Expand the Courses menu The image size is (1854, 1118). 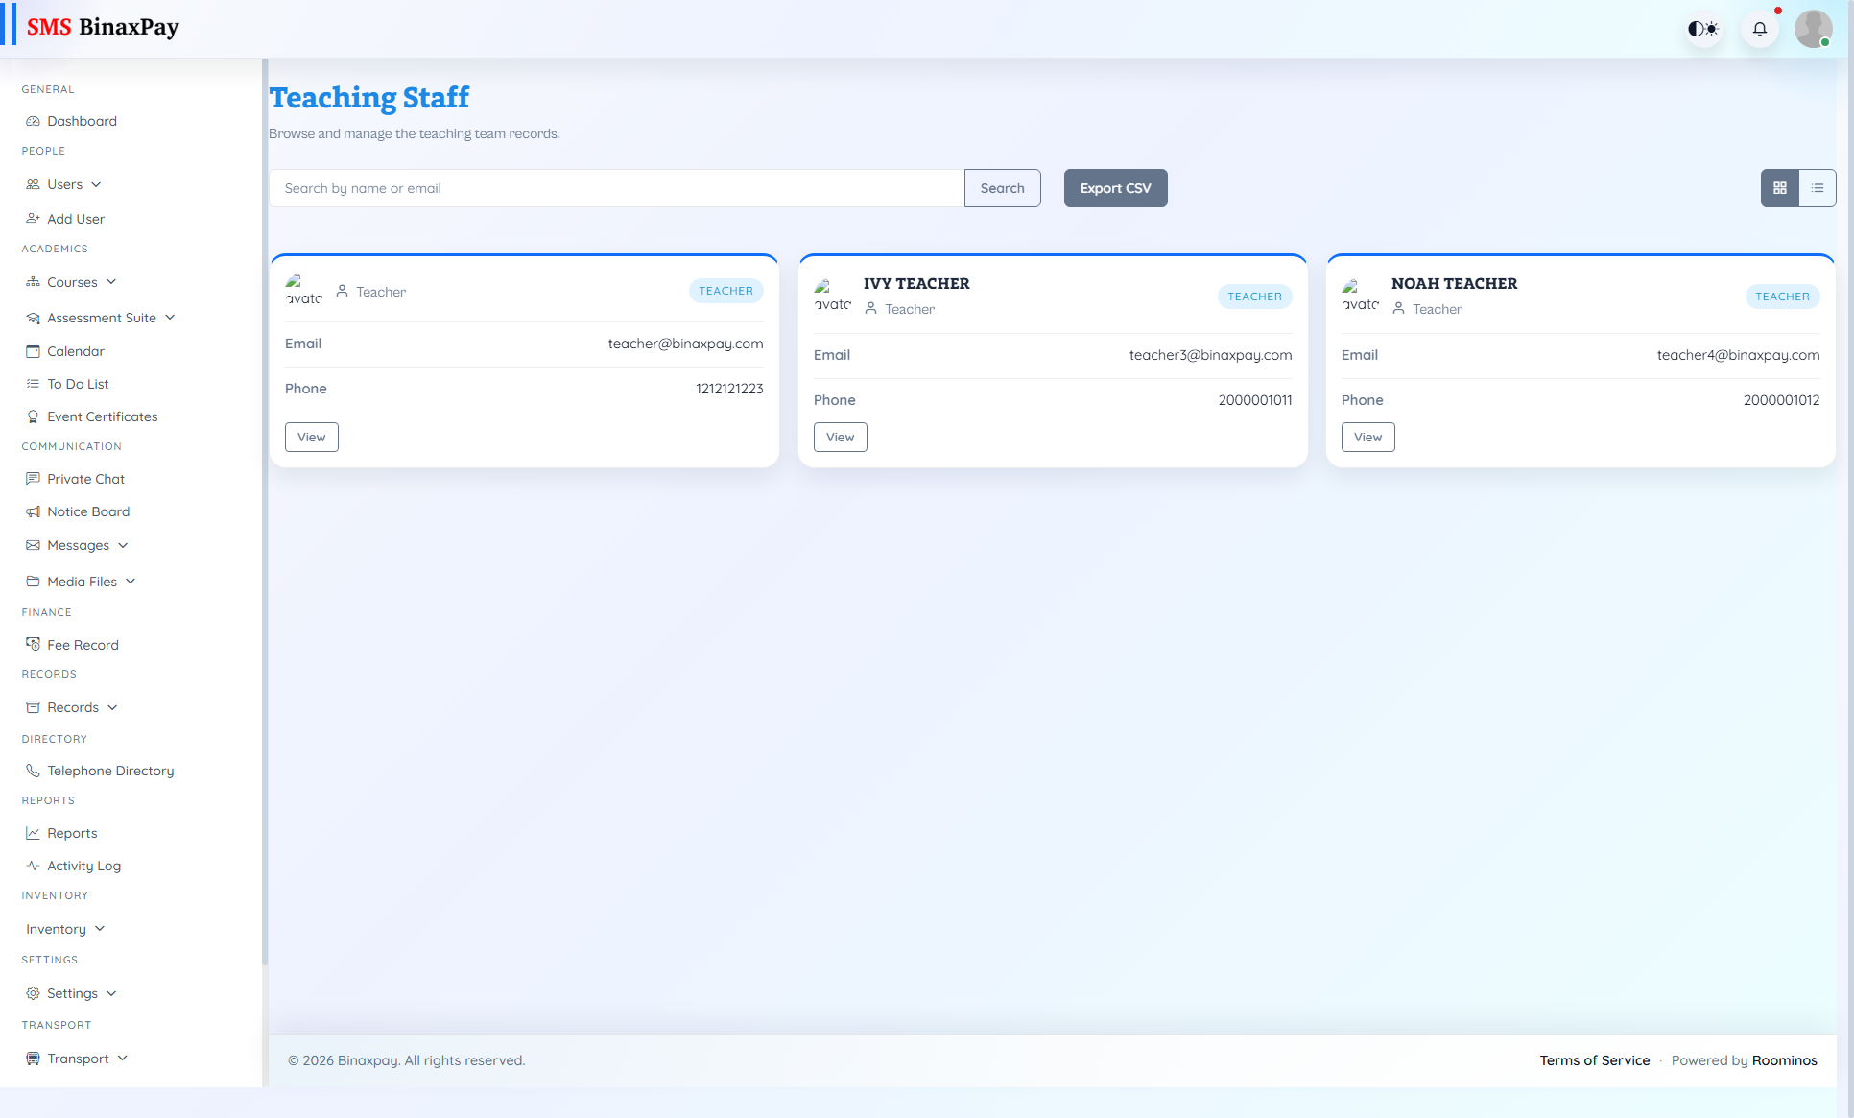point(73,282)
